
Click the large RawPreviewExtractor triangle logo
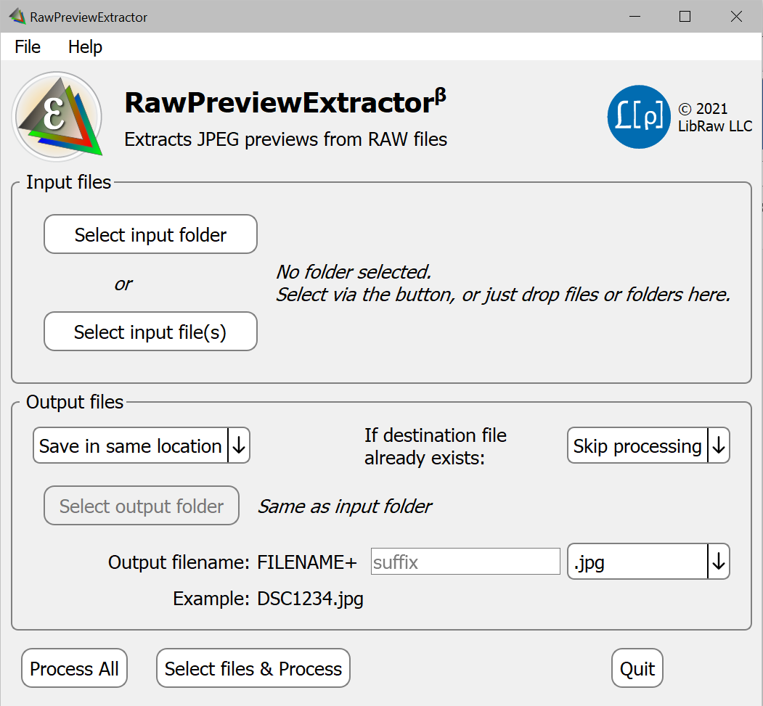58,115
